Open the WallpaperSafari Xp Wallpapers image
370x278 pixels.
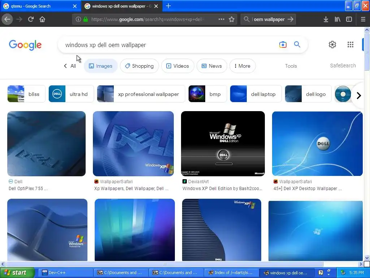coord(133,143)
